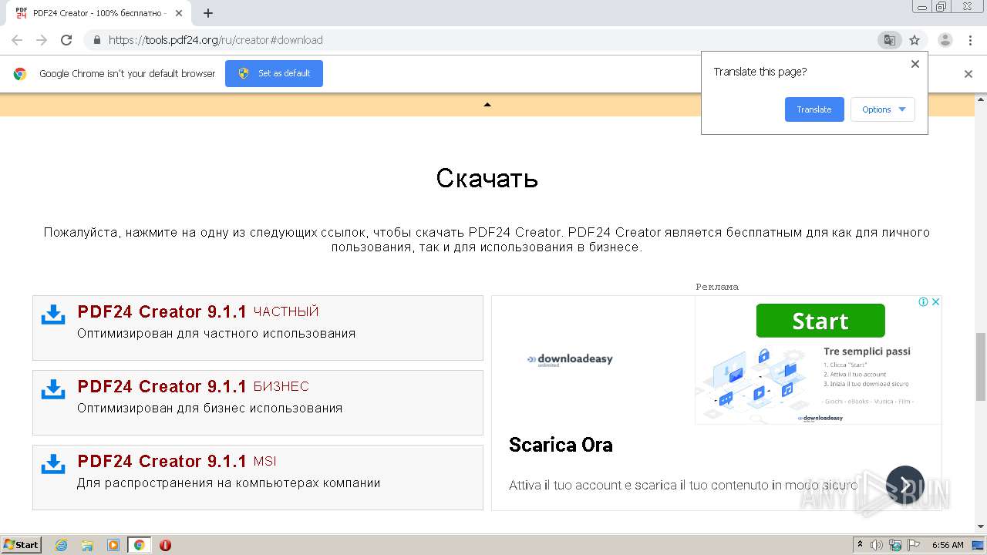The image size is (987, 555).
Task: Click the system clock 6:56 AM
Action: click(948, 545)
